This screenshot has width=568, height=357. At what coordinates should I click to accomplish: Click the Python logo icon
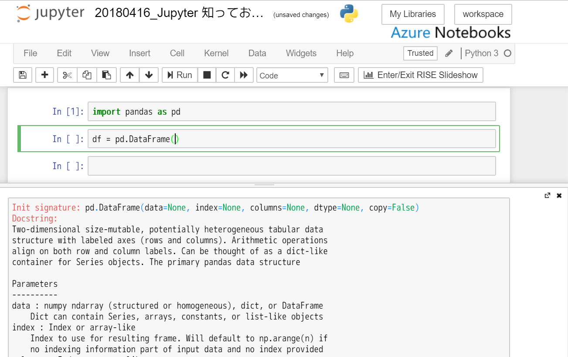tap(348, 14)
